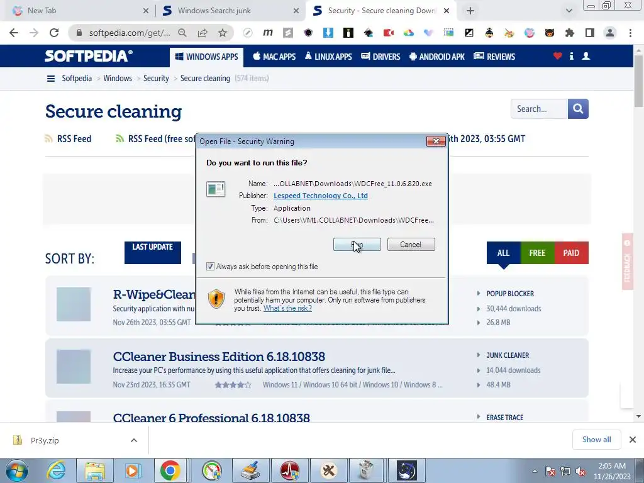Show hidden tray icons arrow
Viewport: 644px width, 483px height.
pos(535,472)
